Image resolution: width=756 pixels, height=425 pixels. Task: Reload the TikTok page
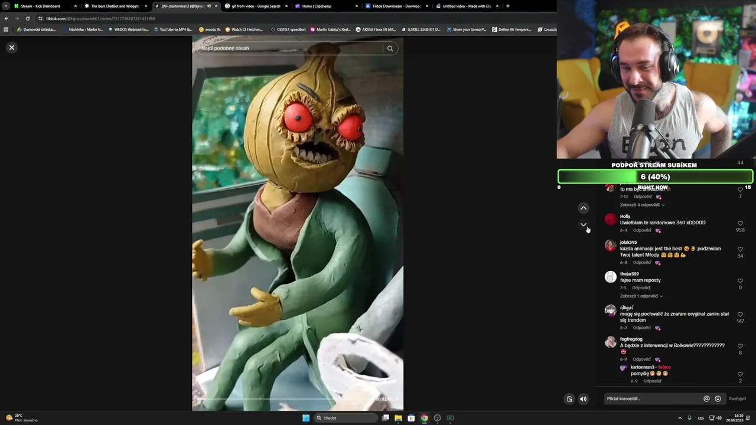pos(27,18)
